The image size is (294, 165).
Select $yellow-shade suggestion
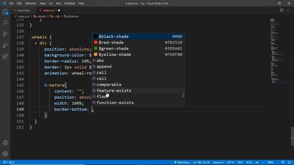tap(138, 55)
